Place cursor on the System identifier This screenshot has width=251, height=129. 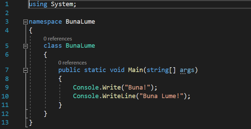(62, 4)
